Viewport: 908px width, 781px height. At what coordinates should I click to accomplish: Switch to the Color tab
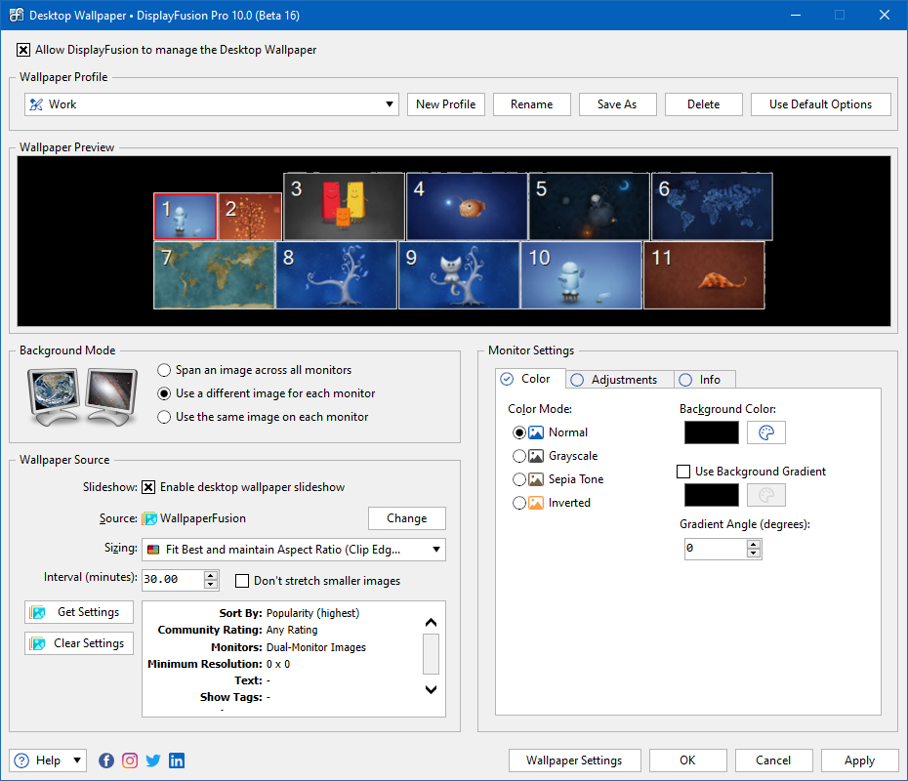tap(531, 379)
